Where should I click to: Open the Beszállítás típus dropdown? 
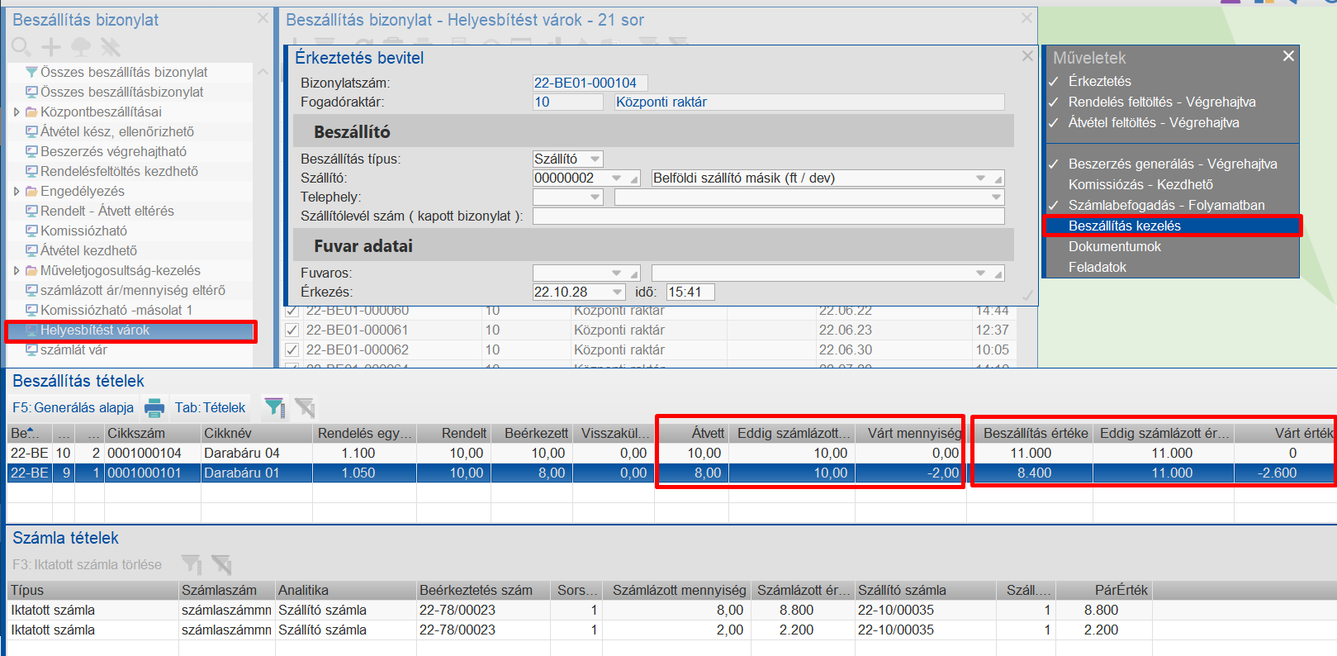tap(595, 159)
